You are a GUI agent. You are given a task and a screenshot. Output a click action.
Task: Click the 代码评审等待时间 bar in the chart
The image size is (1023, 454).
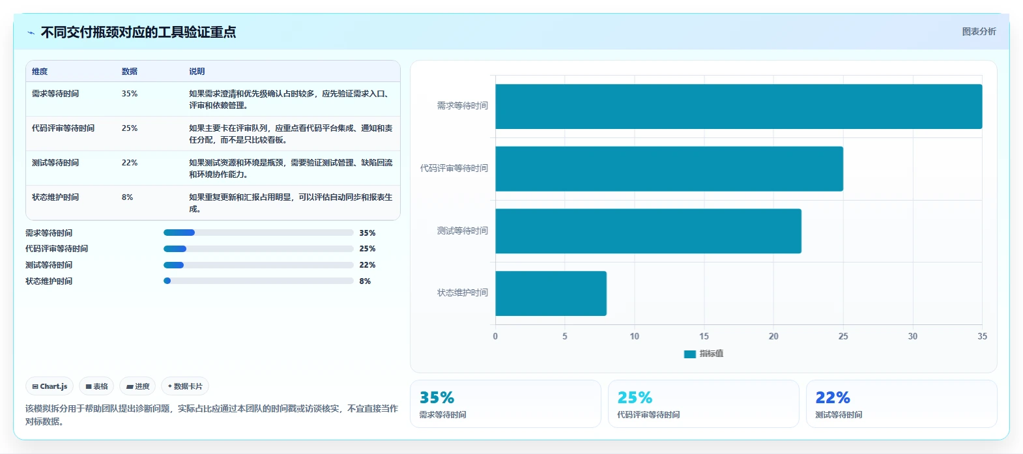tap(669, 169)
